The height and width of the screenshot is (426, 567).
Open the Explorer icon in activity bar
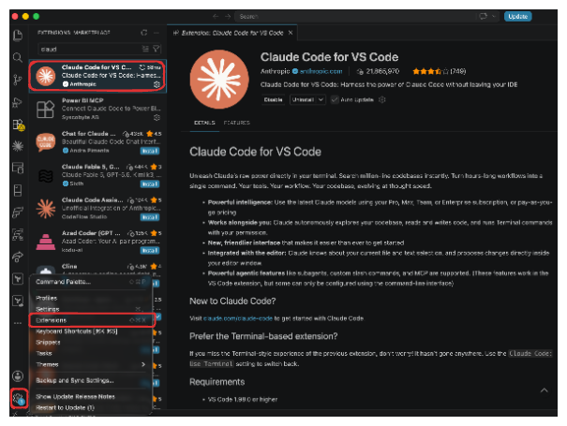point(18,35)
